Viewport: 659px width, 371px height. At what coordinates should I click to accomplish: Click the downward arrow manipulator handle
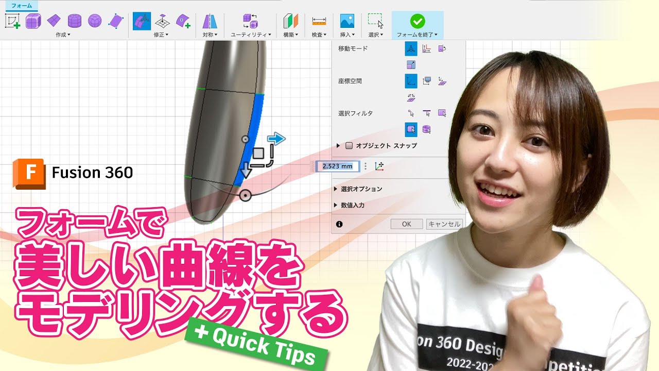tap(246, 171)
